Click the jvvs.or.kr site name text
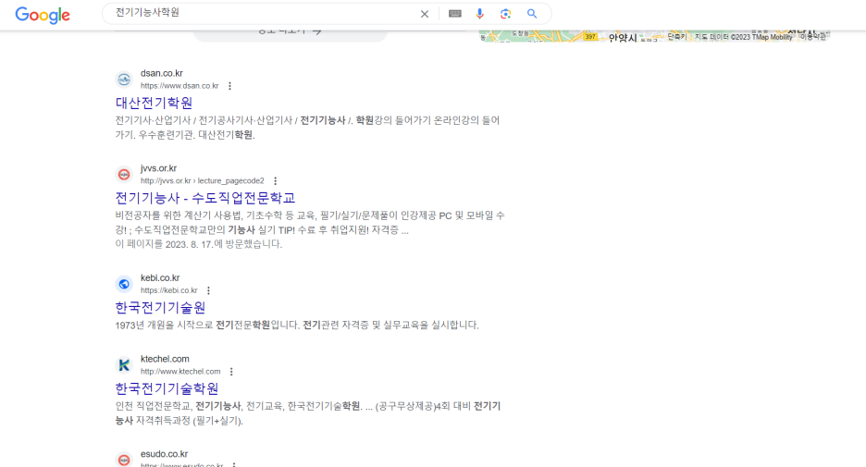The image size is (866, 467). pos(158,168)
